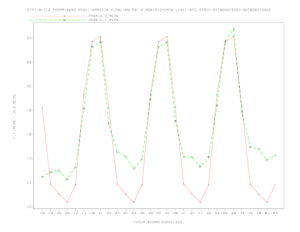The width and height of the screenshot is (300, 232).
Task: Click the x-axis tick label 78
Action: [258, 213]
